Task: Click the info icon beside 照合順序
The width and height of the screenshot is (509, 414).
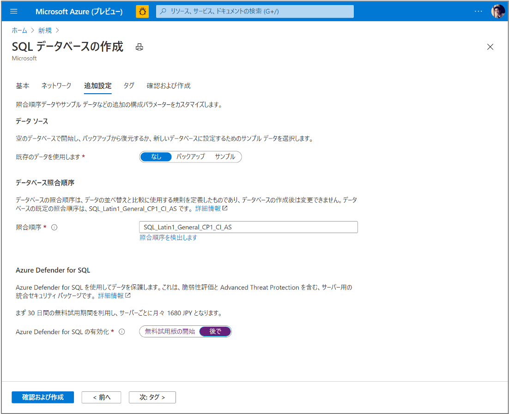Action: [54, 228]
